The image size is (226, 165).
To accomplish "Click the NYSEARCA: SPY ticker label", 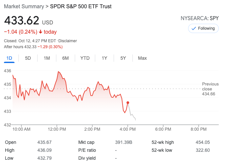I will click(200, 18).
